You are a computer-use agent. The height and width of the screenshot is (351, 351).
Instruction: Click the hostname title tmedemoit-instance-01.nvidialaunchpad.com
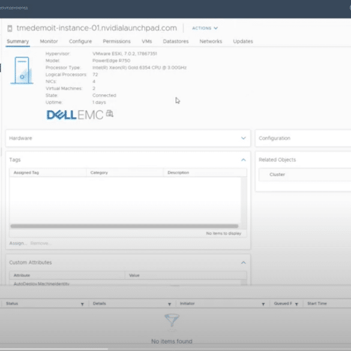pos(97,28)
